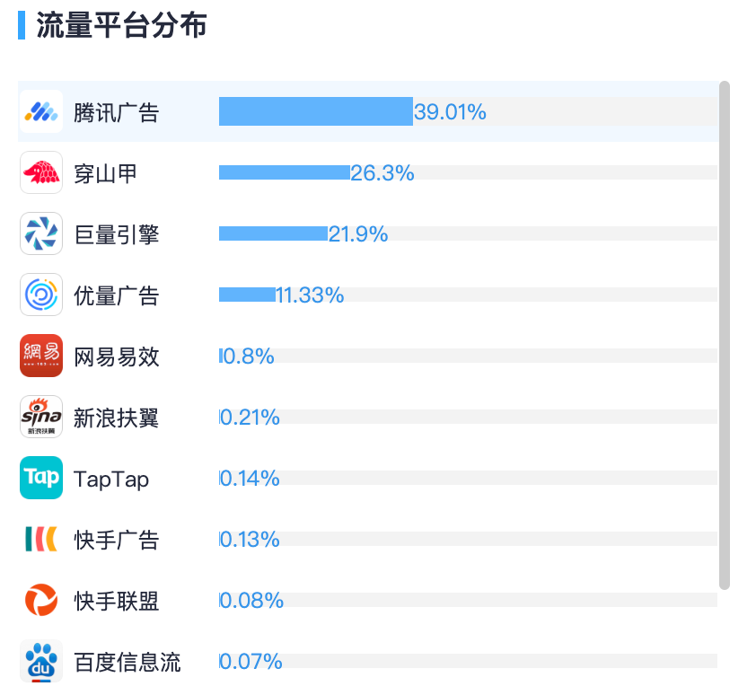Click the 穿山甲 red pangolin icon

pos(41,172)
